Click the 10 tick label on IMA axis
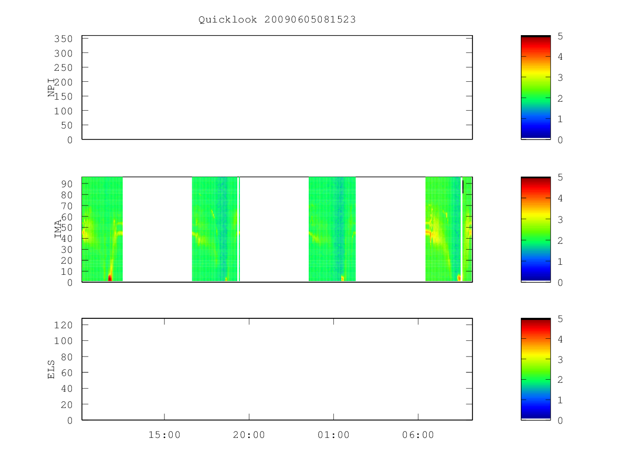Image resolution: width=630 pixels, height=472 pixels. point(67,272)
